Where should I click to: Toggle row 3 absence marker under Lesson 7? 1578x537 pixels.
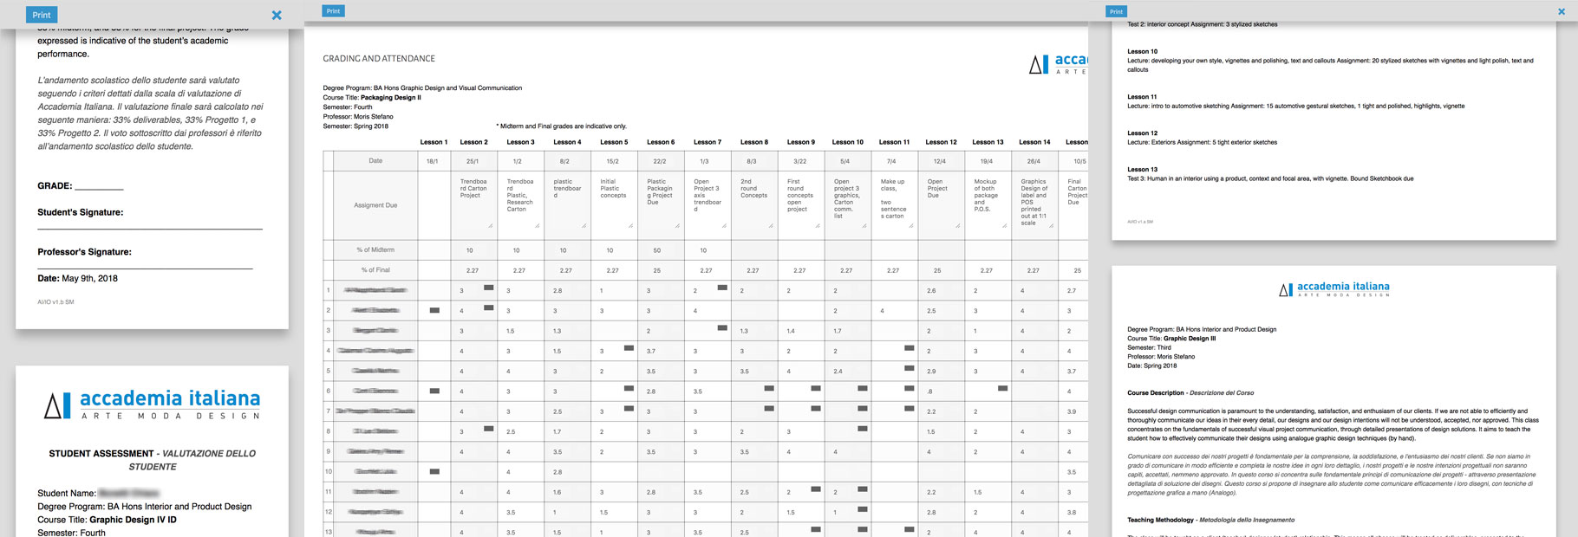pyautogui.click(x=722, y=327)
